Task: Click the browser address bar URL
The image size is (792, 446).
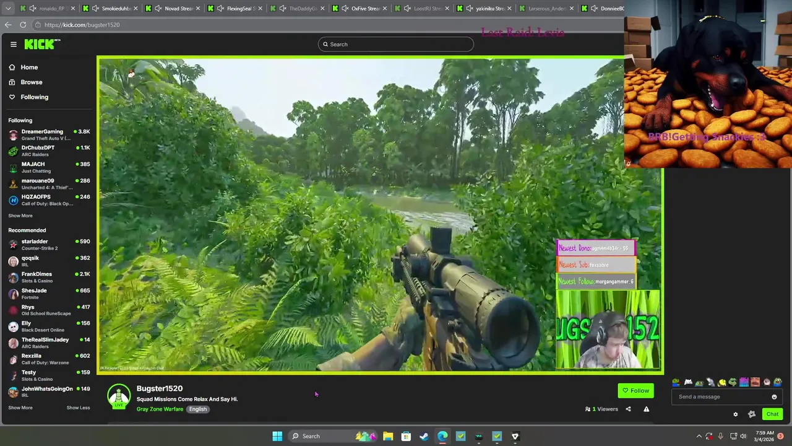Action: [x=82, y=25]
